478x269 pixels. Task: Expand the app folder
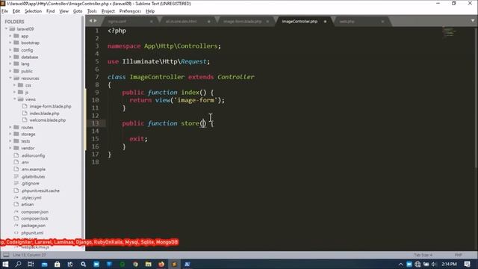[10, 36]
